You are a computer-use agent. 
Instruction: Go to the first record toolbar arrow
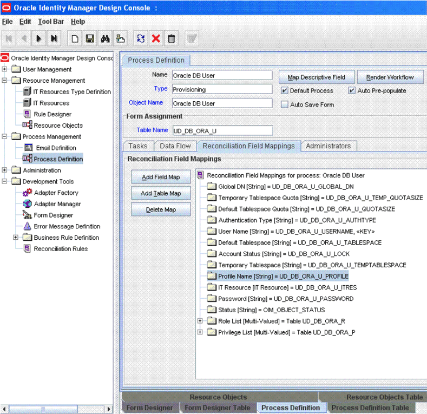click(x=9, y=38)
